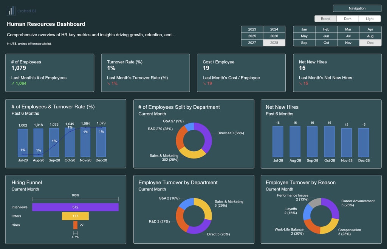Open the Navigation menu
387x249 pixels.
(x=357, y=8)
